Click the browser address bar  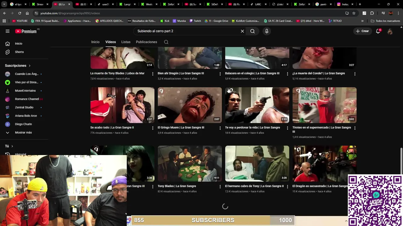click(x=189, y=13)
